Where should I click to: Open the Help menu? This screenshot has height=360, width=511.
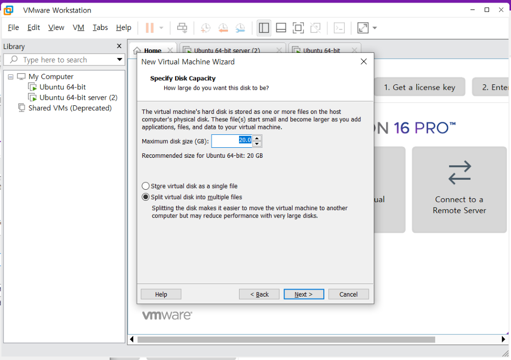(x=124, y=28)
